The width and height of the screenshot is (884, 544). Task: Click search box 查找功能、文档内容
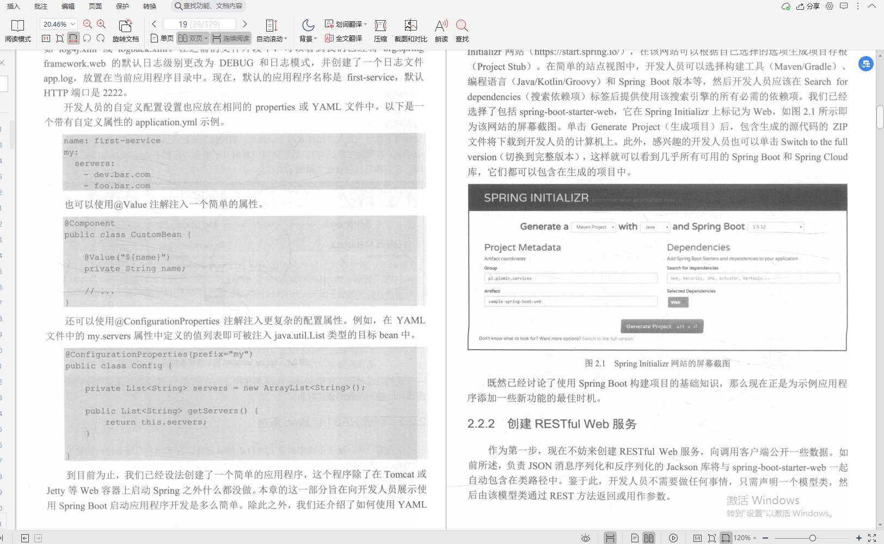(x=208, y=6)
